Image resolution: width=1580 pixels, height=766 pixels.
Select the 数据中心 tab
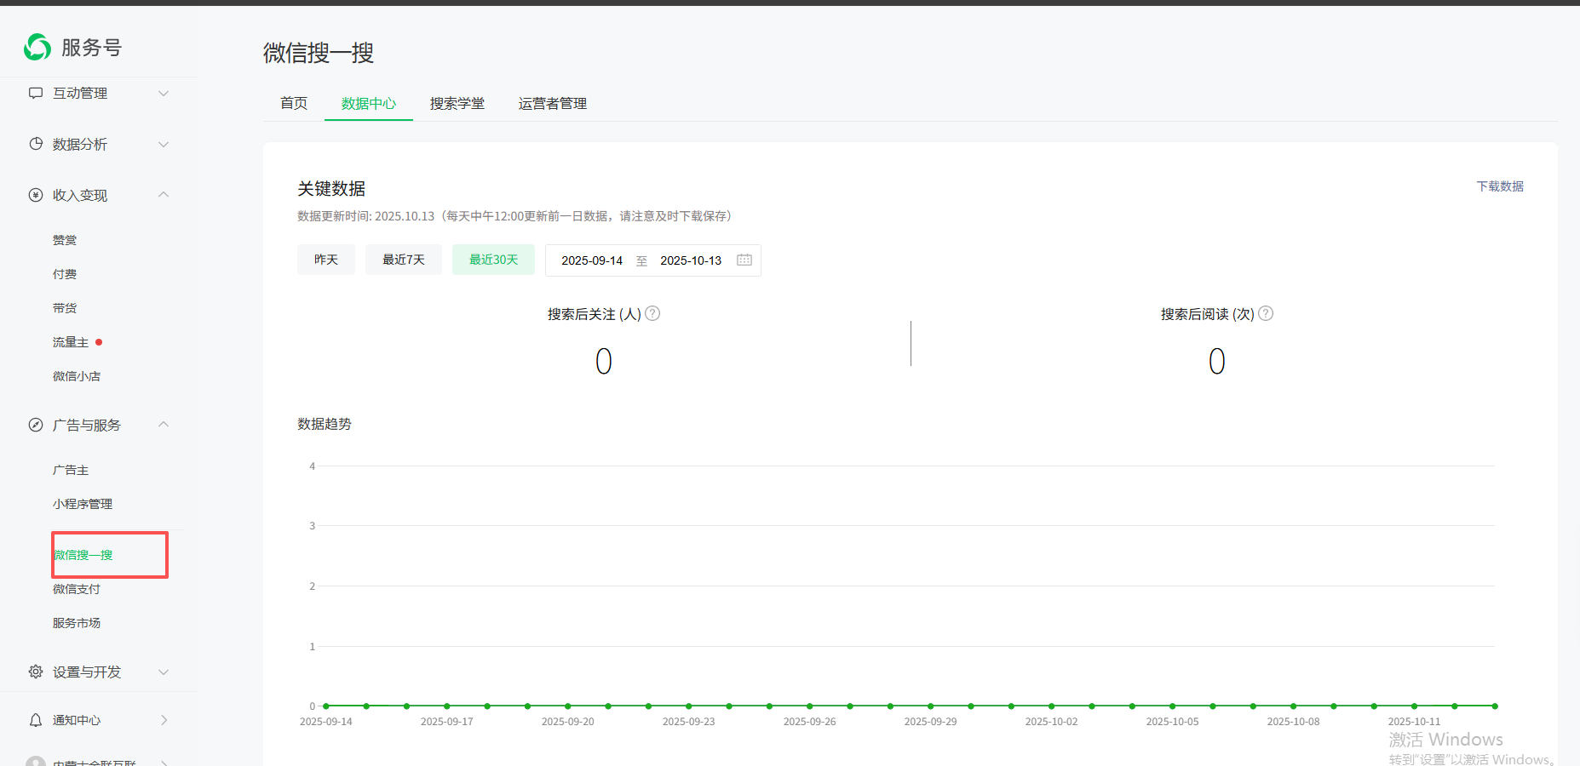tap(369, 103)
